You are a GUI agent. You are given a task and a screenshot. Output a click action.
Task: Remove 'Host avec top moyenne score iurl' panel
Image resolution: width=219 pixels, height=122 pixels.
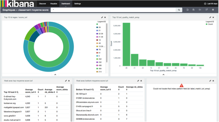pyautogui.click(x=69, y=81)
